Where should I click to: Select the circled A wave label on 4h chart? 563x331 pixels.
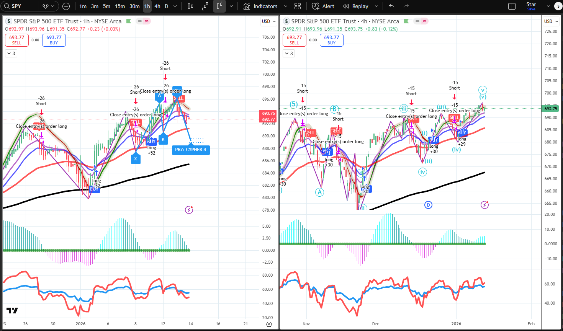coord(320,192)
